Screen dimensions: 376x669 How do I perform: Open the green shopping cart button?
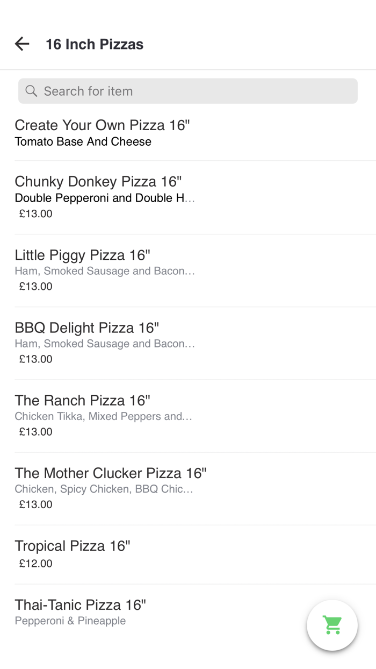332,625
